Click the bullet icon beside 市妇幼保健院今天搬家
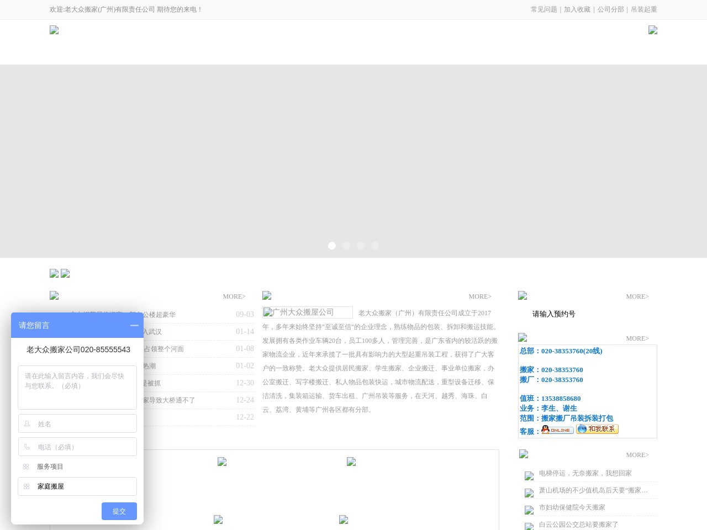The height and width of the screenshot is (530, 707). (529, 510)
